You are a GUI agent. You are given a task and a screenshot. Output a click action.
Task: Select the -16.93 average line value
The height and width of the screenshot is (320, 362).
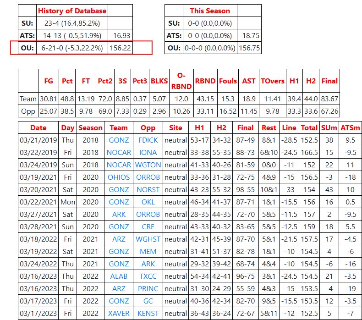pyautogui.click(x=120, y=36)
